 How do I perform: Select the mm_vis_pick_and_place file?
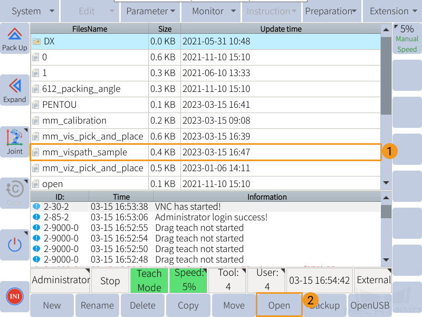[x=206, y=136]
